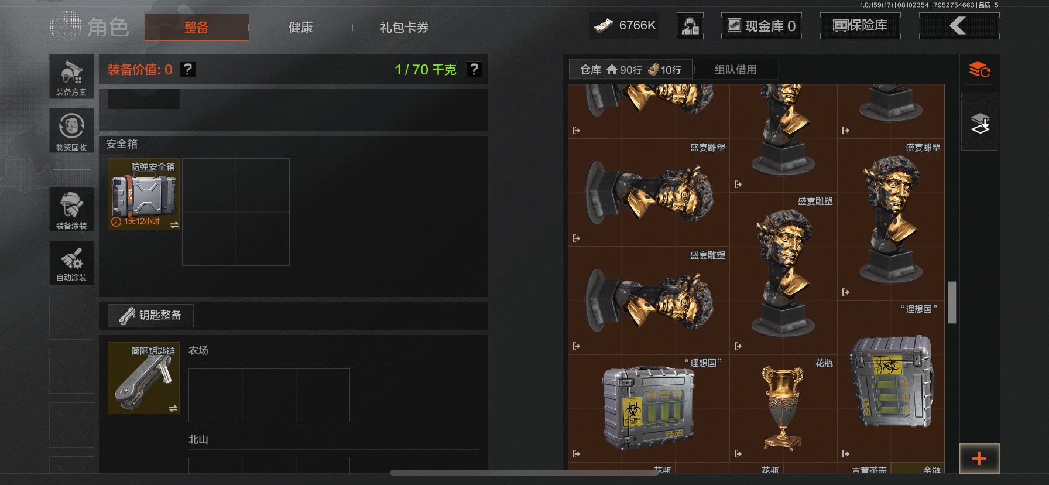Select the 花瓶 vase item in warehouse

pyautogui.click(x=783, y=408)
